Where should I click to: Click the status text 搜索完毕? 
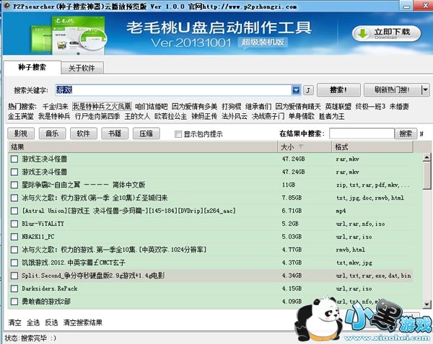tap(34, 338)
